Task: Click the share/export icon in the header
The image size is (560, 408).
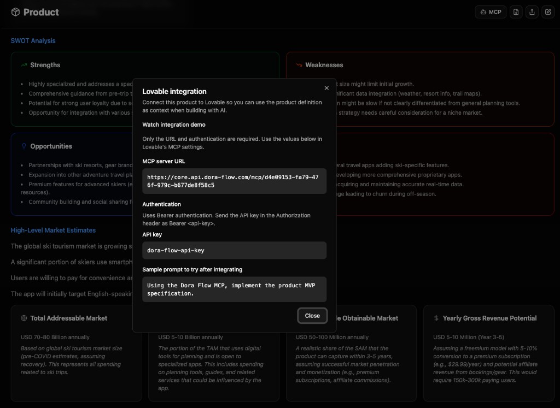Action: pyautogui.click(x=532, y=11)
